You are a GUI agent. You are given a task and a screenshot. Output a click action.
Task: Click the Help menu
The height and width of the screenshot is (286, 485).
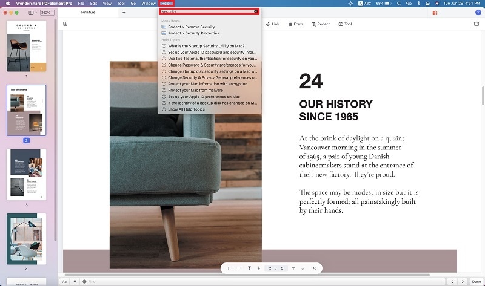166,4
